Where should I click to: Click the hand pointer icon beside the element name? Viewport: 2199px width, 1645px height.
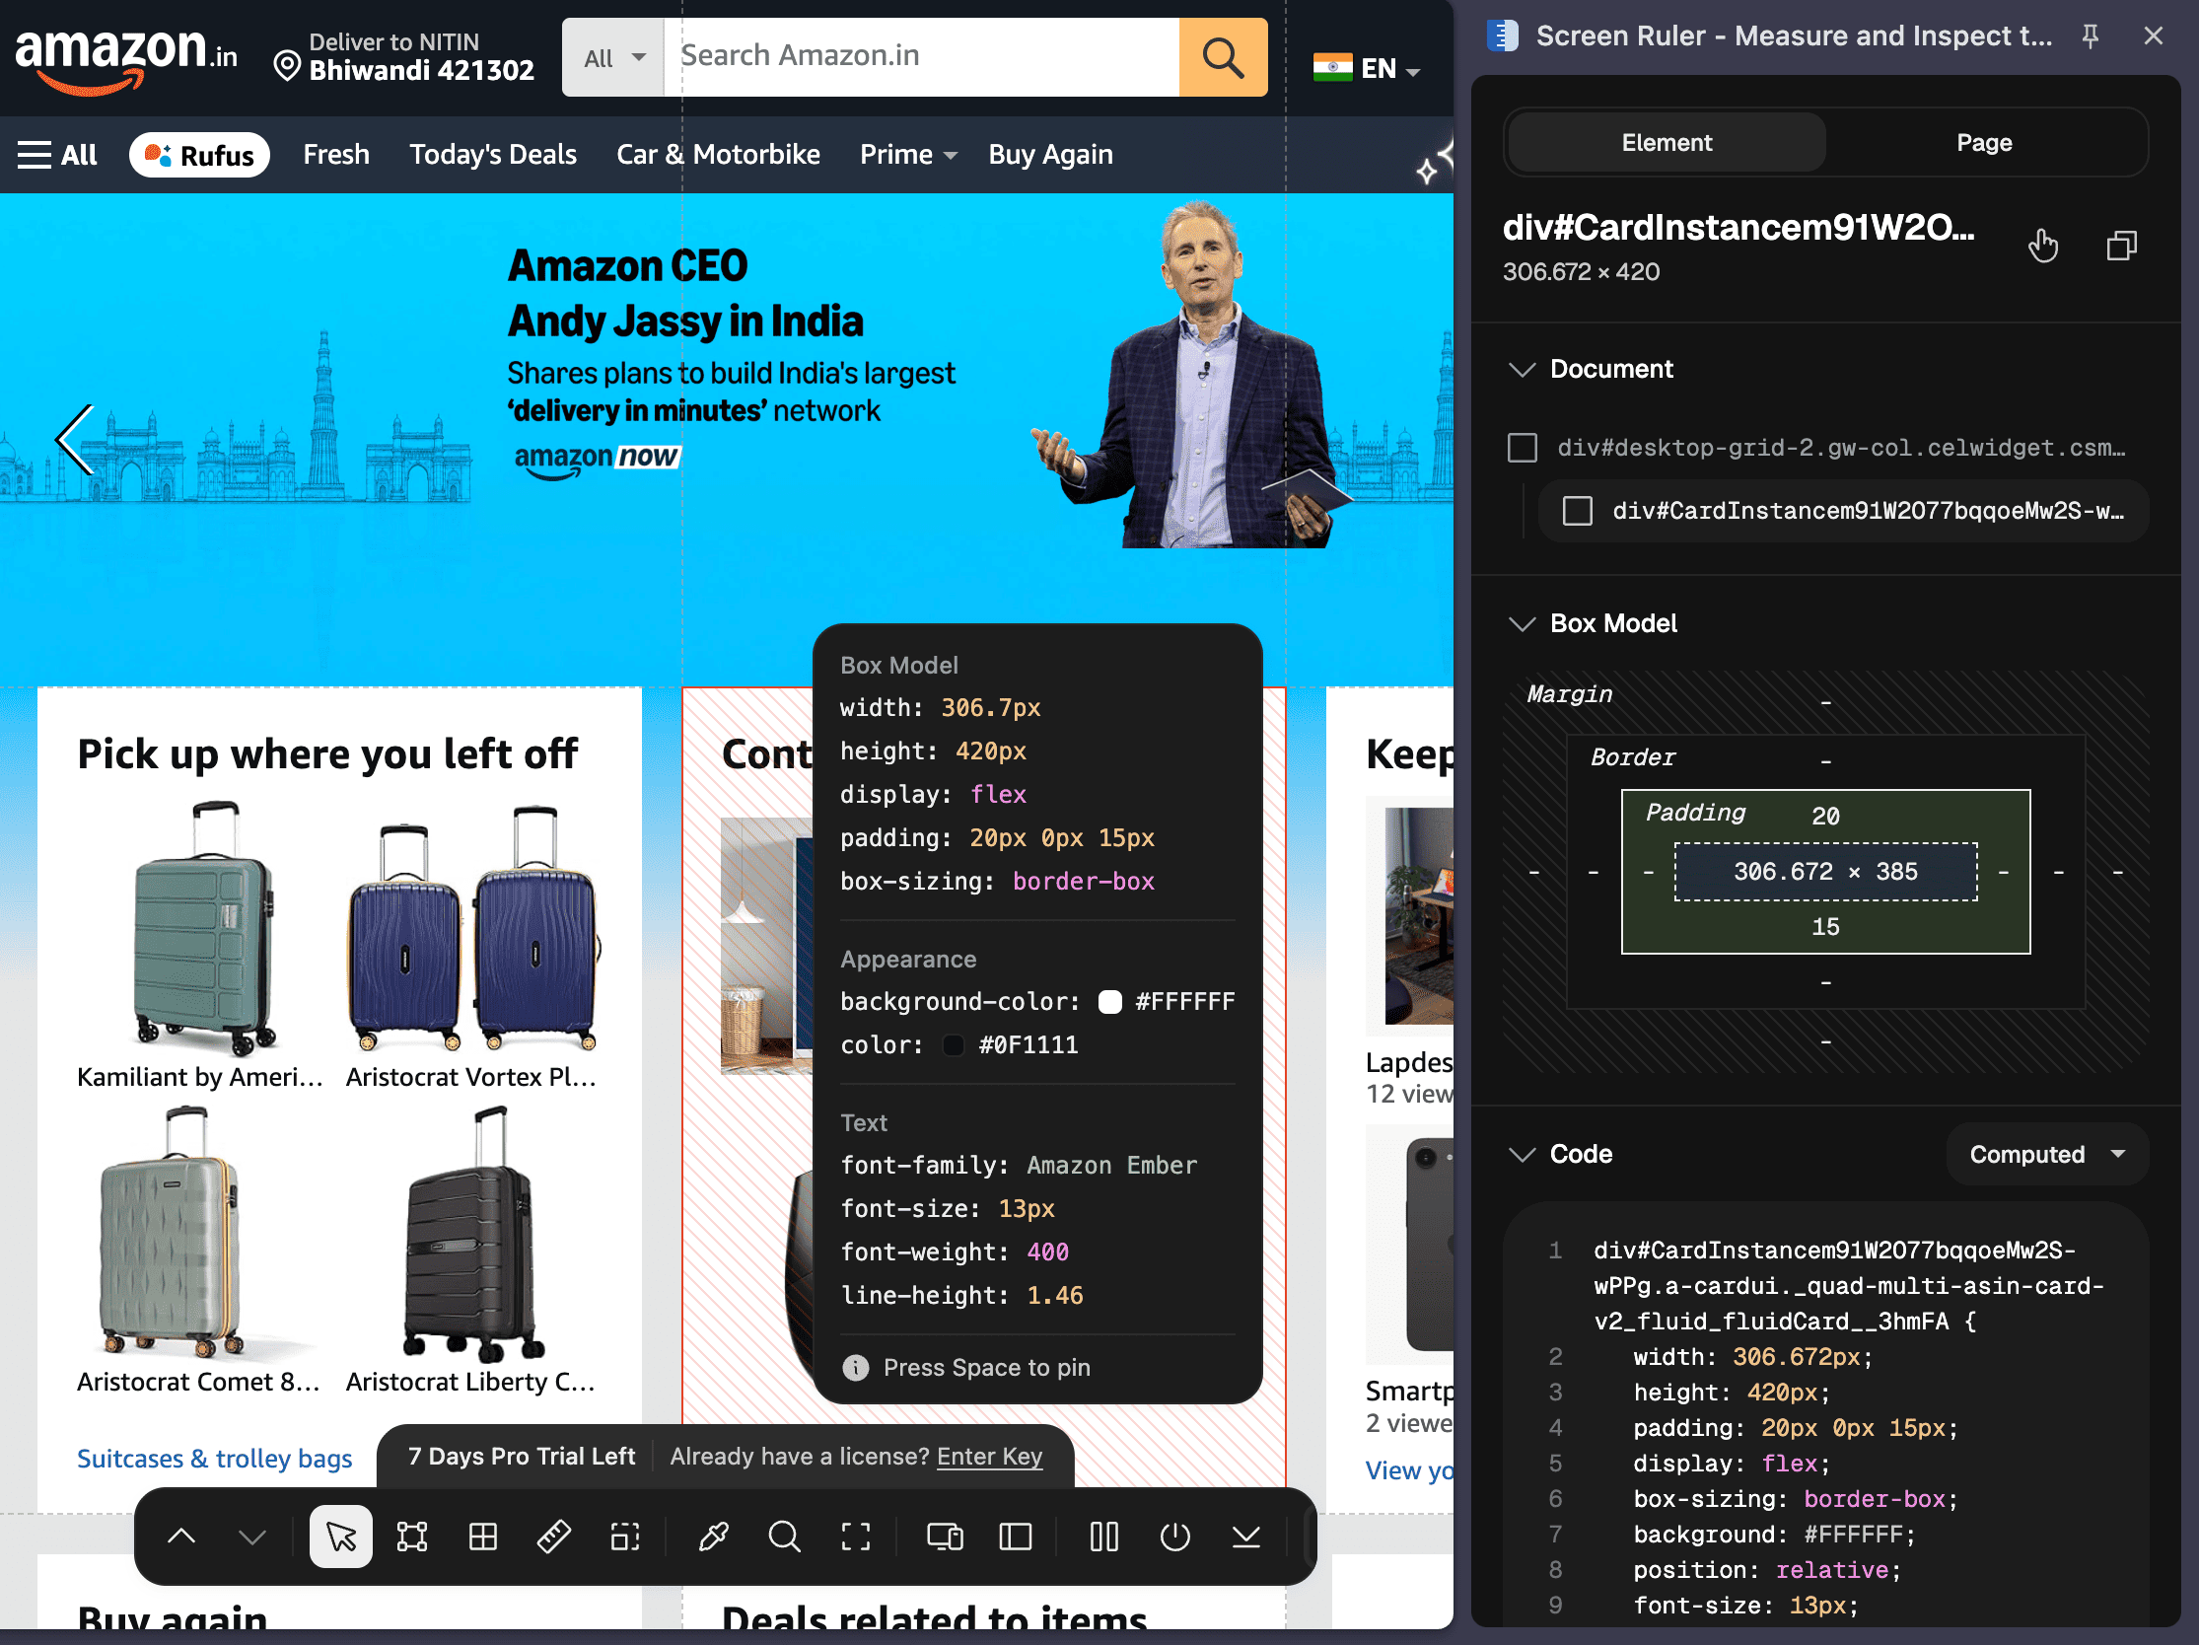click(2044, 246)
